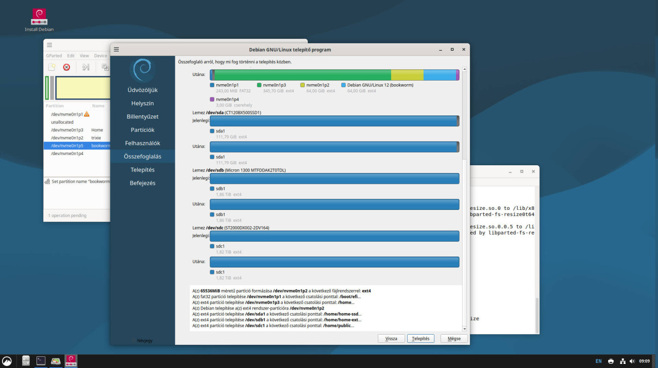Click the network icon in system tray
Image resolution: width=658 pixels, height=368 pixels.
point(623,361)
